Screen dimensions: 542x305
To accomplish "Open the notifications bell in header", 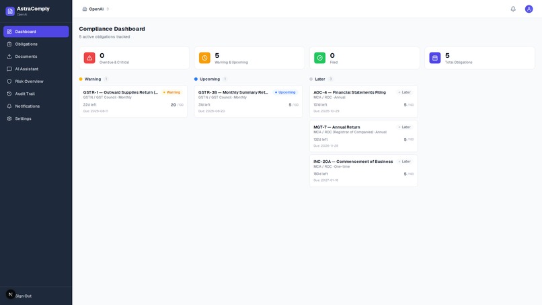I will (x=513, y=9).
